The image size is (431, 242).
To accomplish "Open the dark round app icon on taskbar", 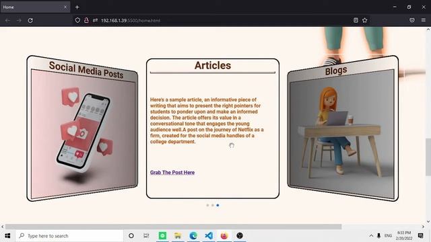I will point(240,236).
